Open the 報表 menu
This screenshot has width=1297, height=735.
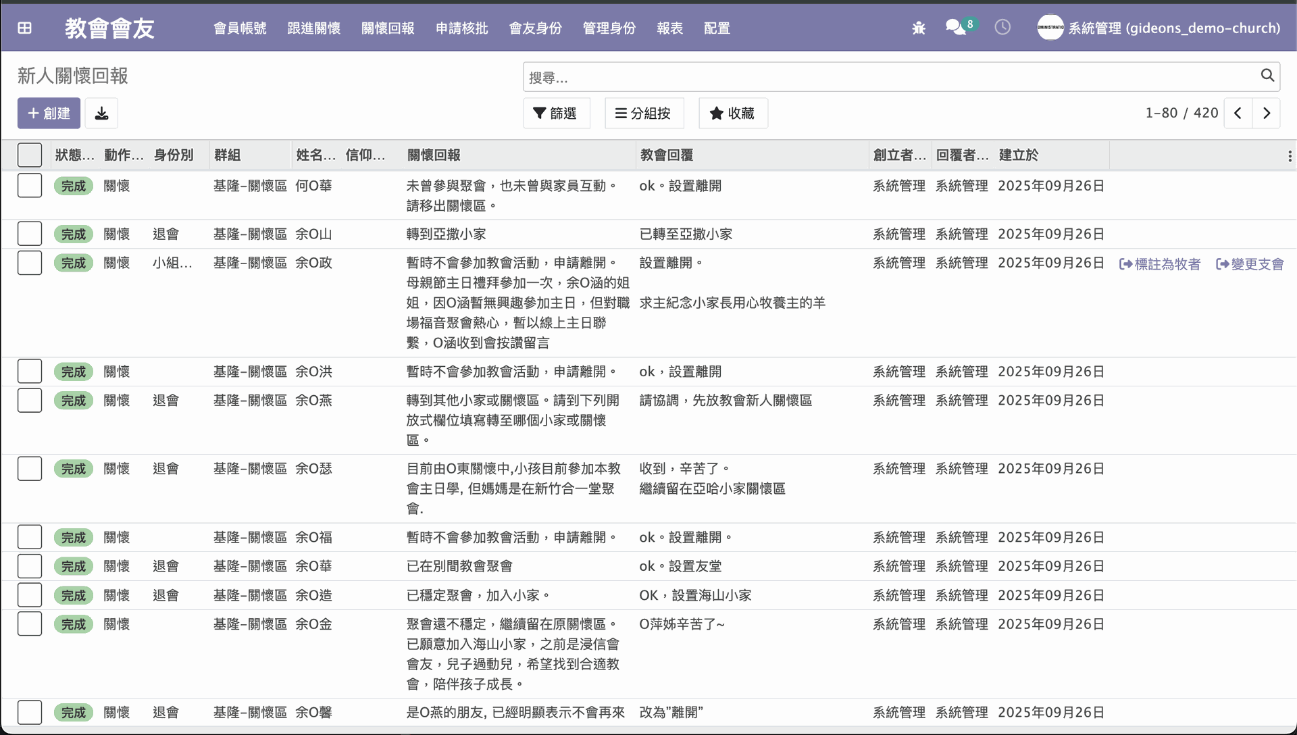click(x=669, y=28)
